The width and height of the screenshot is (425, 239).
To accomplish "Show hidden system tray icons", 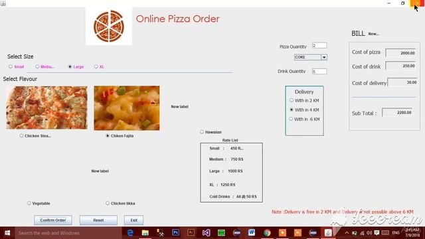I will click(x=347, y=233).
